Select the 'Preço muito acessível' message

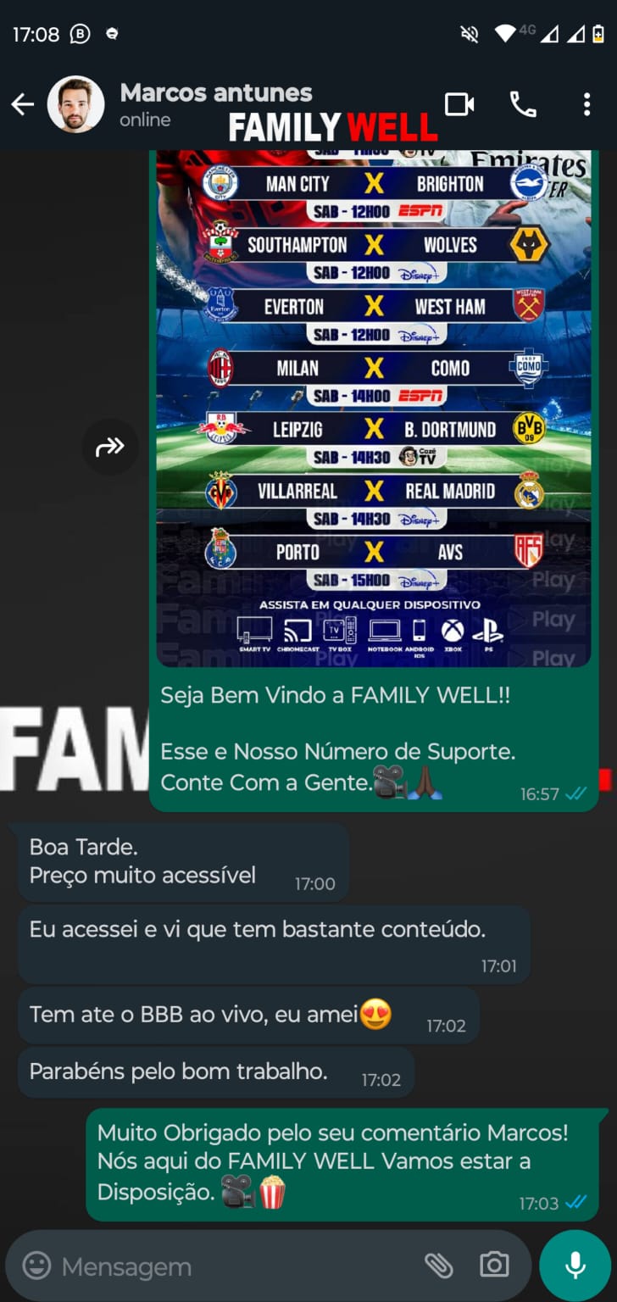182,862
